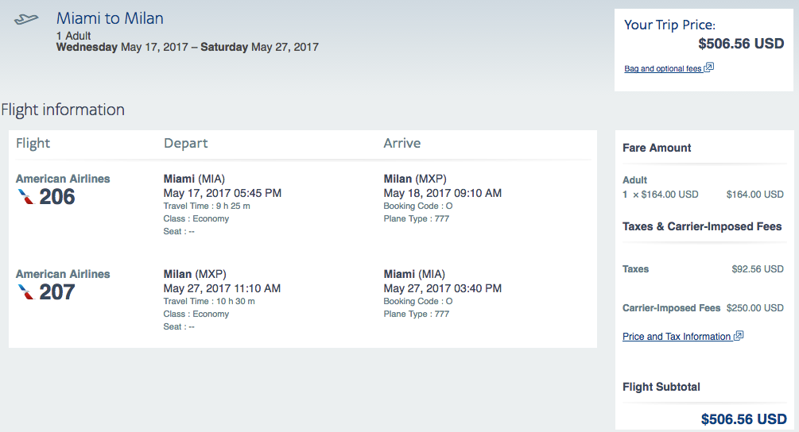This screenshot has width=799, height=432.
Task: Click the Milan (MXP) arrival for flight 206
Action: click(x=415, y=179)
